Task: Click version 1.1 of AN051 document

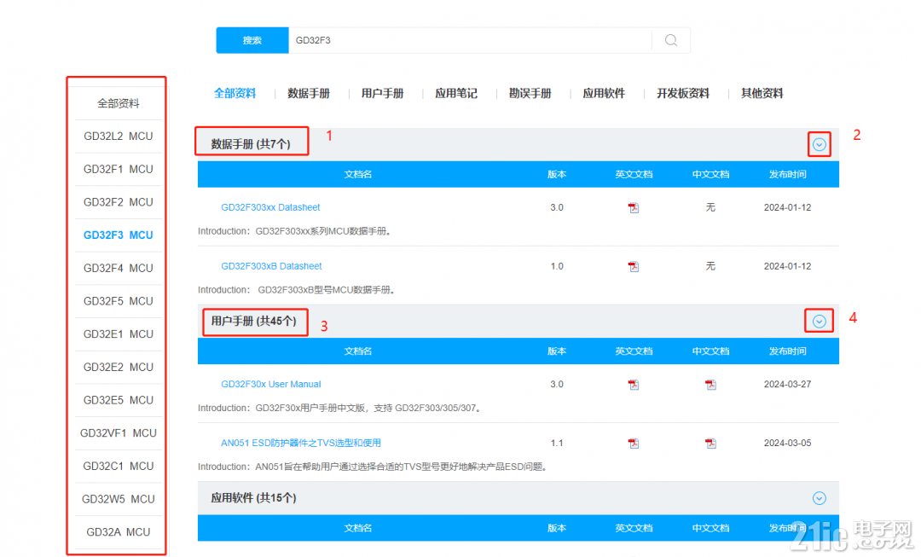Action: tap(557, 443)
